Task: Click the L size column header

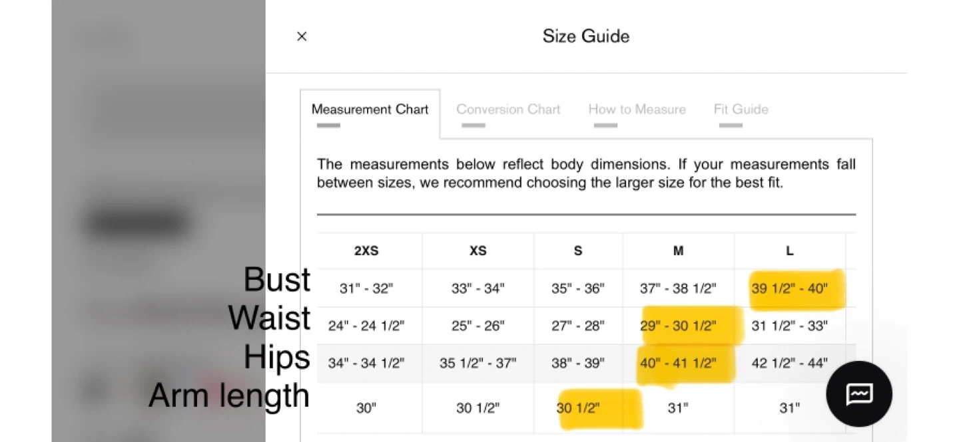Action: coord(789,251)
